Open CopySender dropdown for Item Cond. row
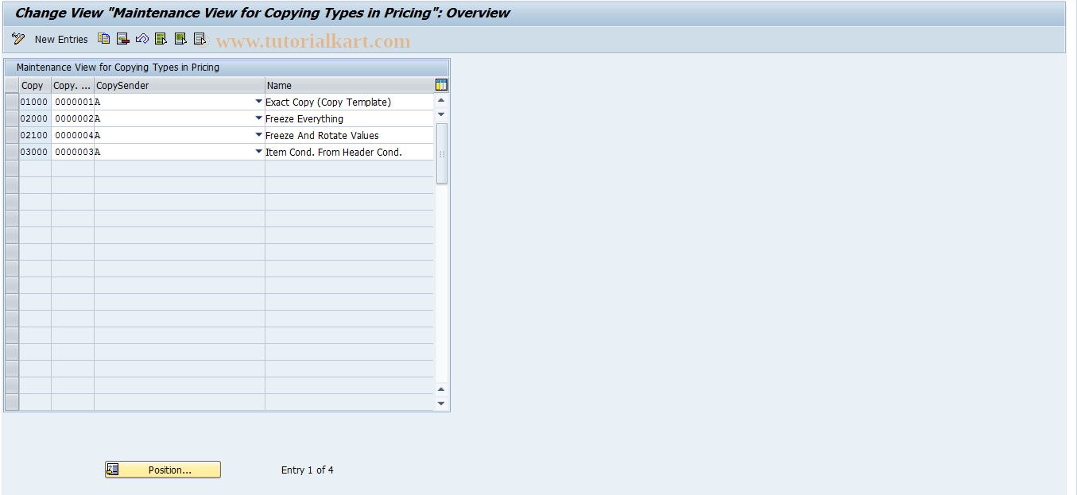 [258, 152]
